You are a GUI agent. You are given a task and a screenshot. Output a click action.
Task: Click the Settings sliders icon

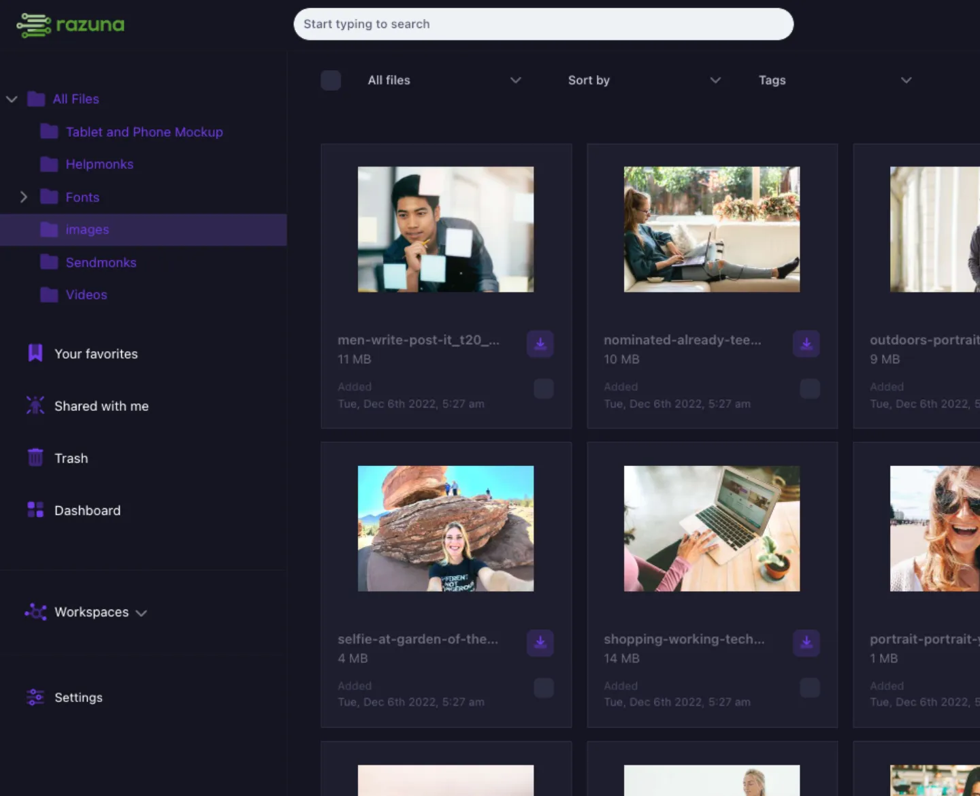[35, 697]
